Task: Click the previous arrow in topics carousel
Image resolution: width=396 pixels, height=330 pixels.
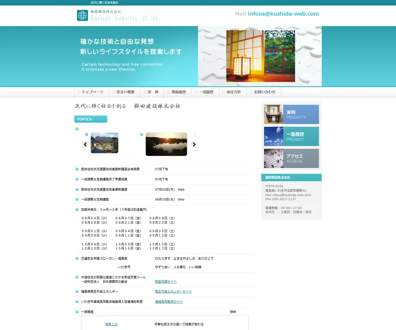Action: (85, 144)
